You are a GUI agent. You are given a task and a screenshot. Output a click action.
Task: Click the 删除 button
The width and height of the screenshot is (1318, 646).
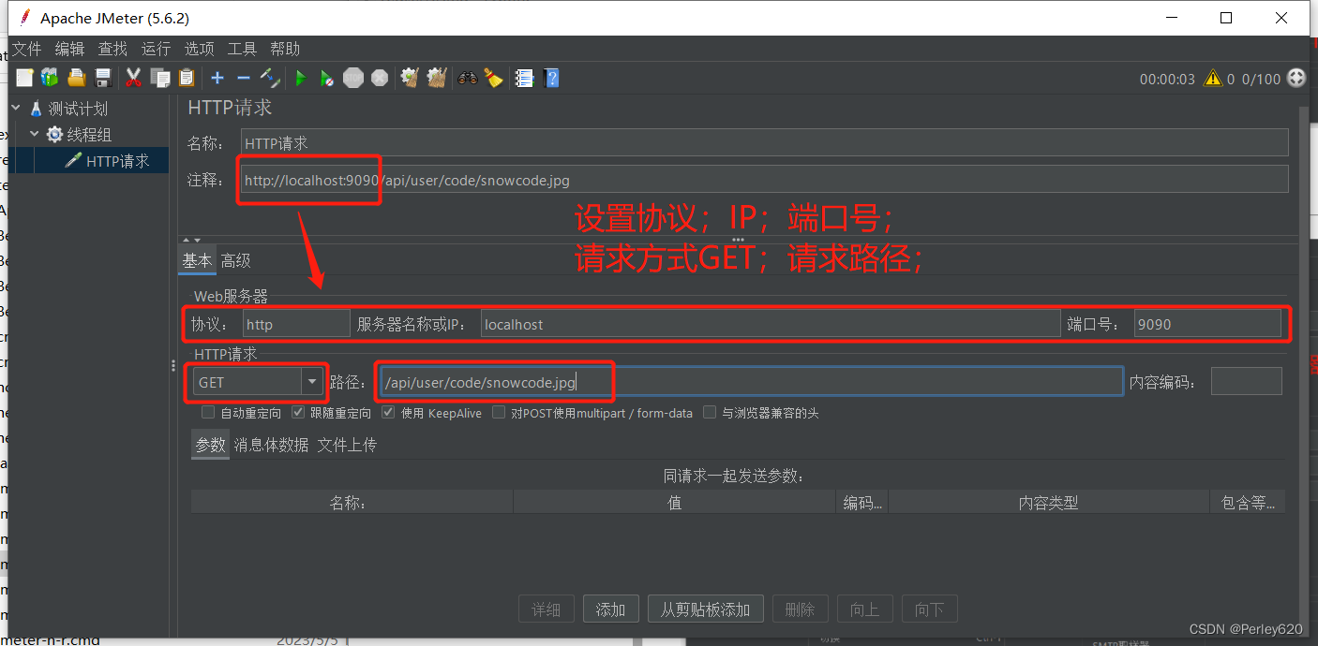[x=800, y=609]
